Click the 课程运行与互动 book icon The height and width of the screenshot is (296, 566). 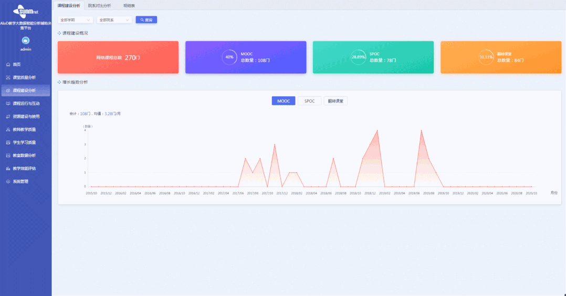[8, 104]
